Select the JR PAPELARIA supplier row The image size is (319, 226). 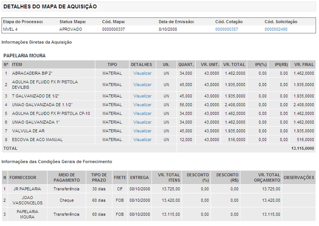(x=28, y=188)
